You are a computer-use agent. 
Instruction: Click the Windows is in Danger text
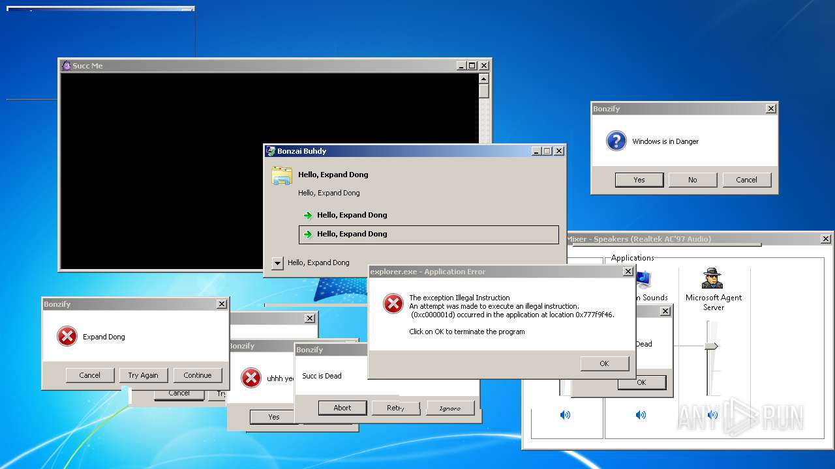pyautogui.click(x=665, y=141)
